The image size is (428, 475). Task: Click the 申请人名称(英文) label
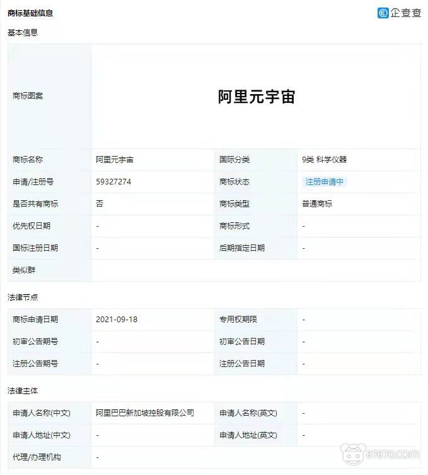(x=248, y=413)
